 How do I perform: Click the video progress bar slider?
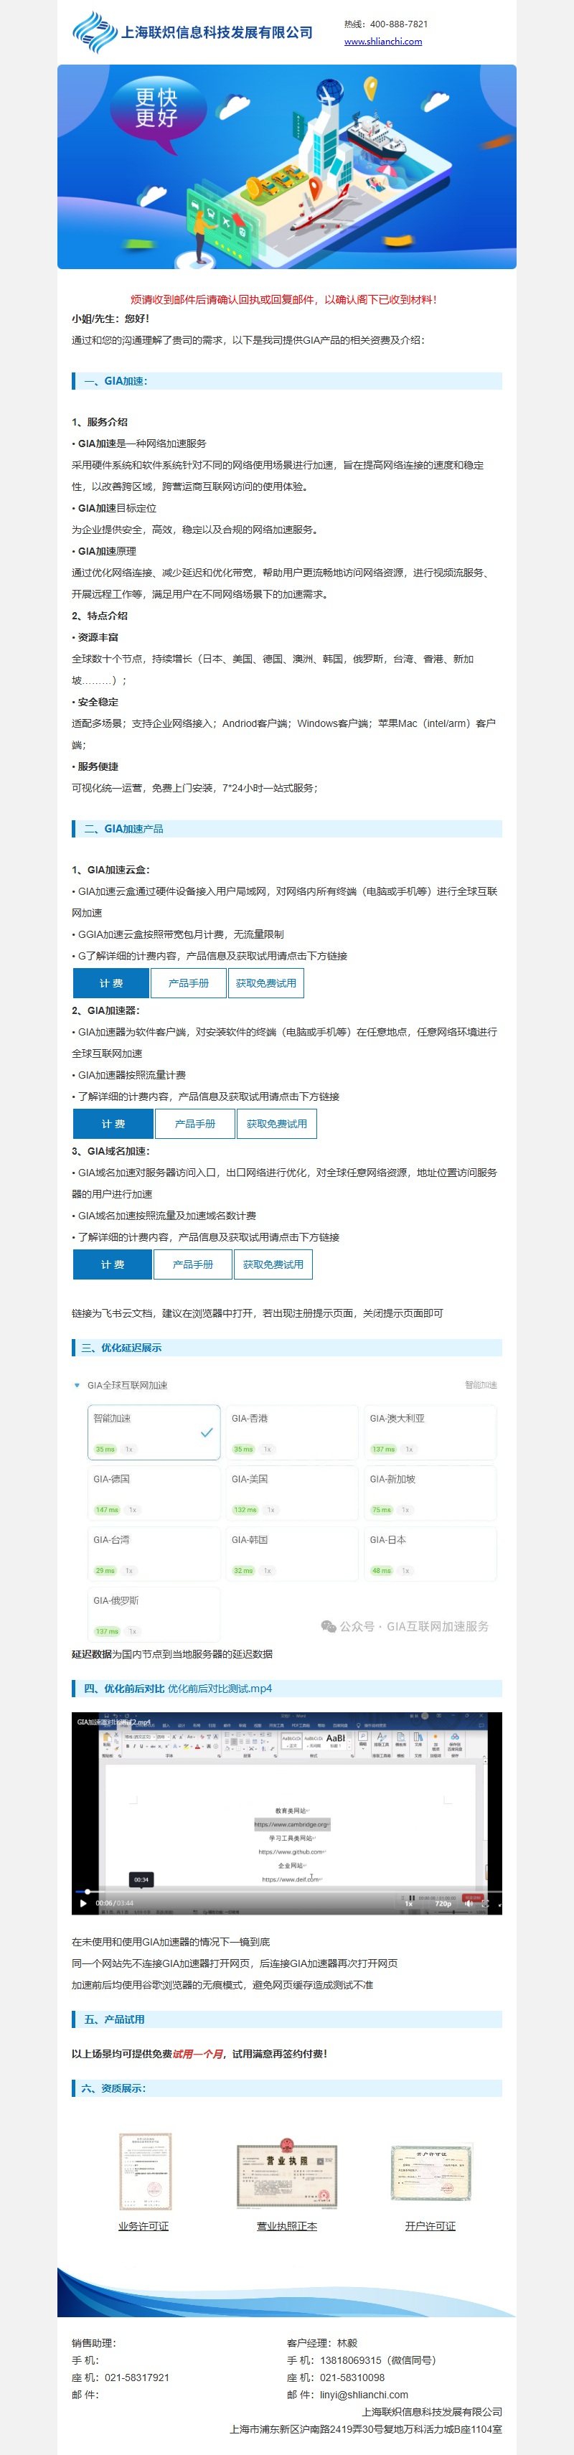coord(288,1892)
